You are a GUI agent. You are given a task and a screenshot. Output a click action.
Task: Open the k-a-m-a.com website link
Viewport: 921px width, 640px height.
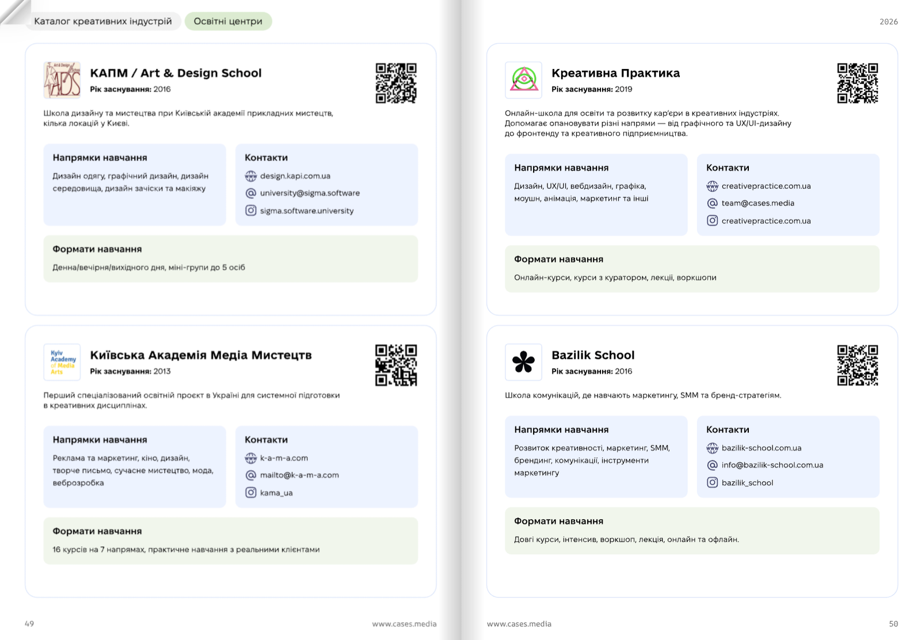[x=284, y=458]
